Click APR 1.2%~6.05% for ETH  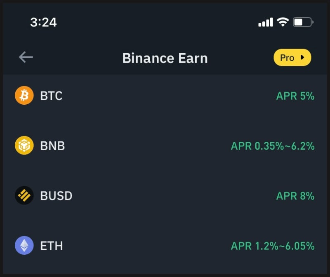pos(273,246)
